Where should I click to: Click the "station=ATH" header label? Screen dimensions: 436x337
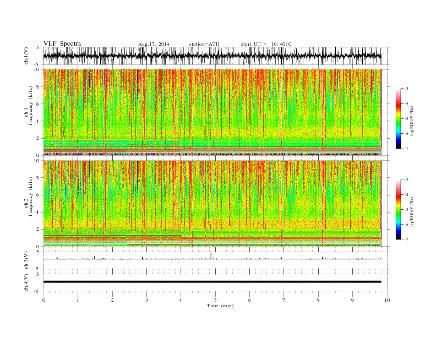click(204, 44)
